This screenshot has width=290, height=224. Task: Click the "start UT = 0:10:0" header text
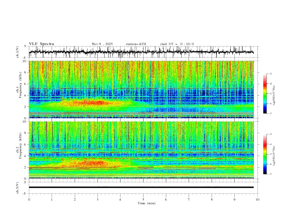(177, 44)
